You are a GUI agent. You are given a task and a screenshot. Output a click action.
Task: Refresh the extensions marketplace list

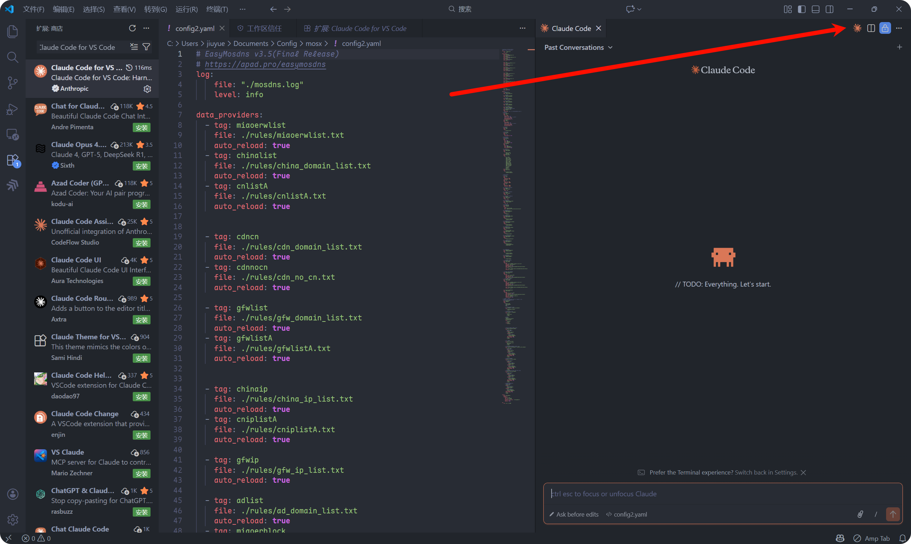[x=132, y=28]
